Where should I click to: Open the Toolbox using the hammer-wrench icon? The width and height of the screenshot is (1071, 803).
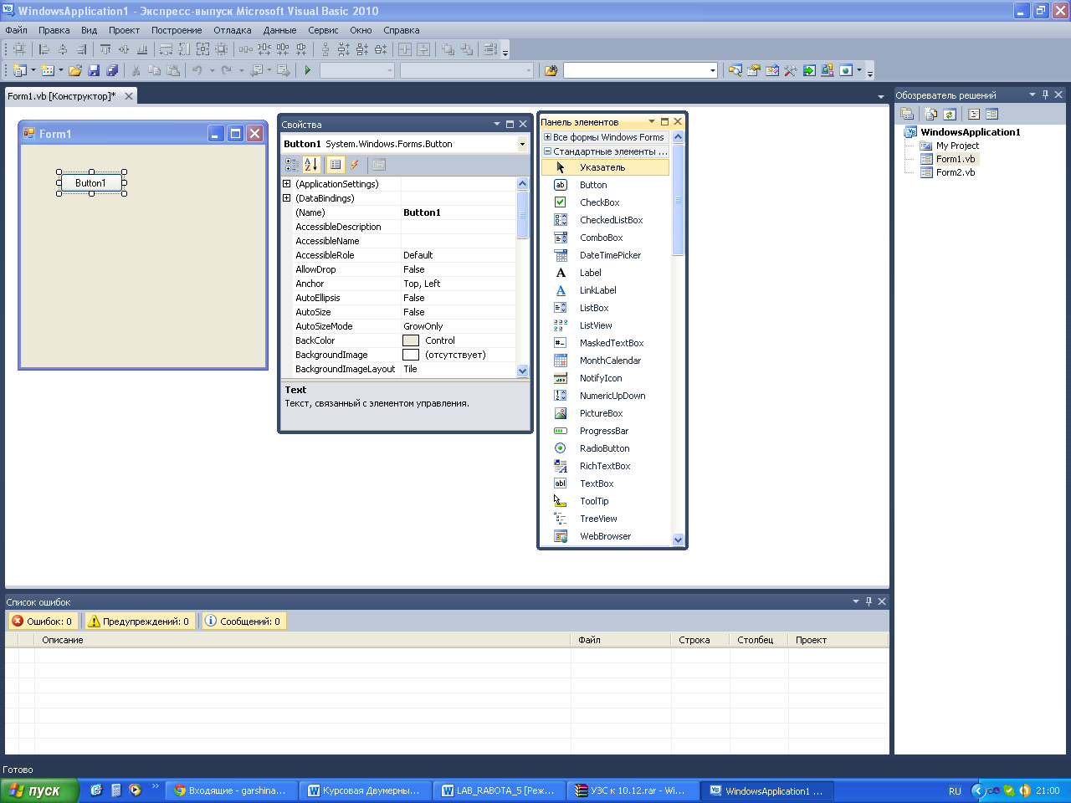tap(790, 70)
